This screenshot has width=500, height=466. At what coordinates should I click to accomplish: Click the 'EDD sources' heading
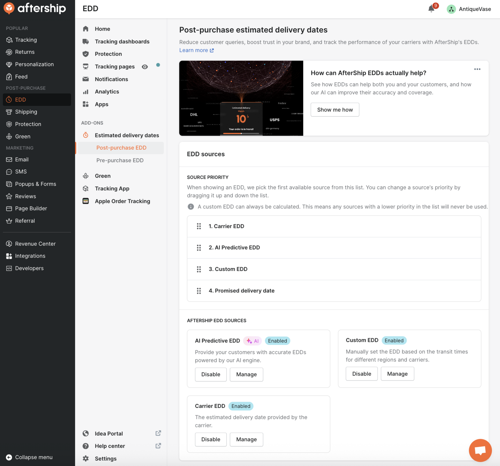pyautogui.click(x=206, y=154)
